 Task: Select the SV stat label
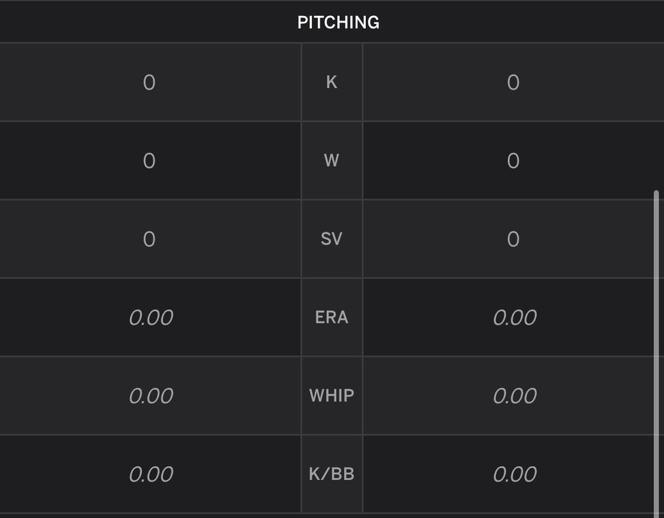click(x=331, y=239)
